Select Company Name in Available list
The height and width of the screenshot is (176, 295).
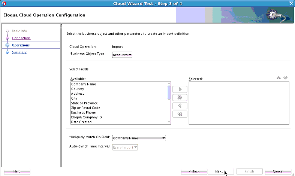pyautogui.click(x=119, y=84)
